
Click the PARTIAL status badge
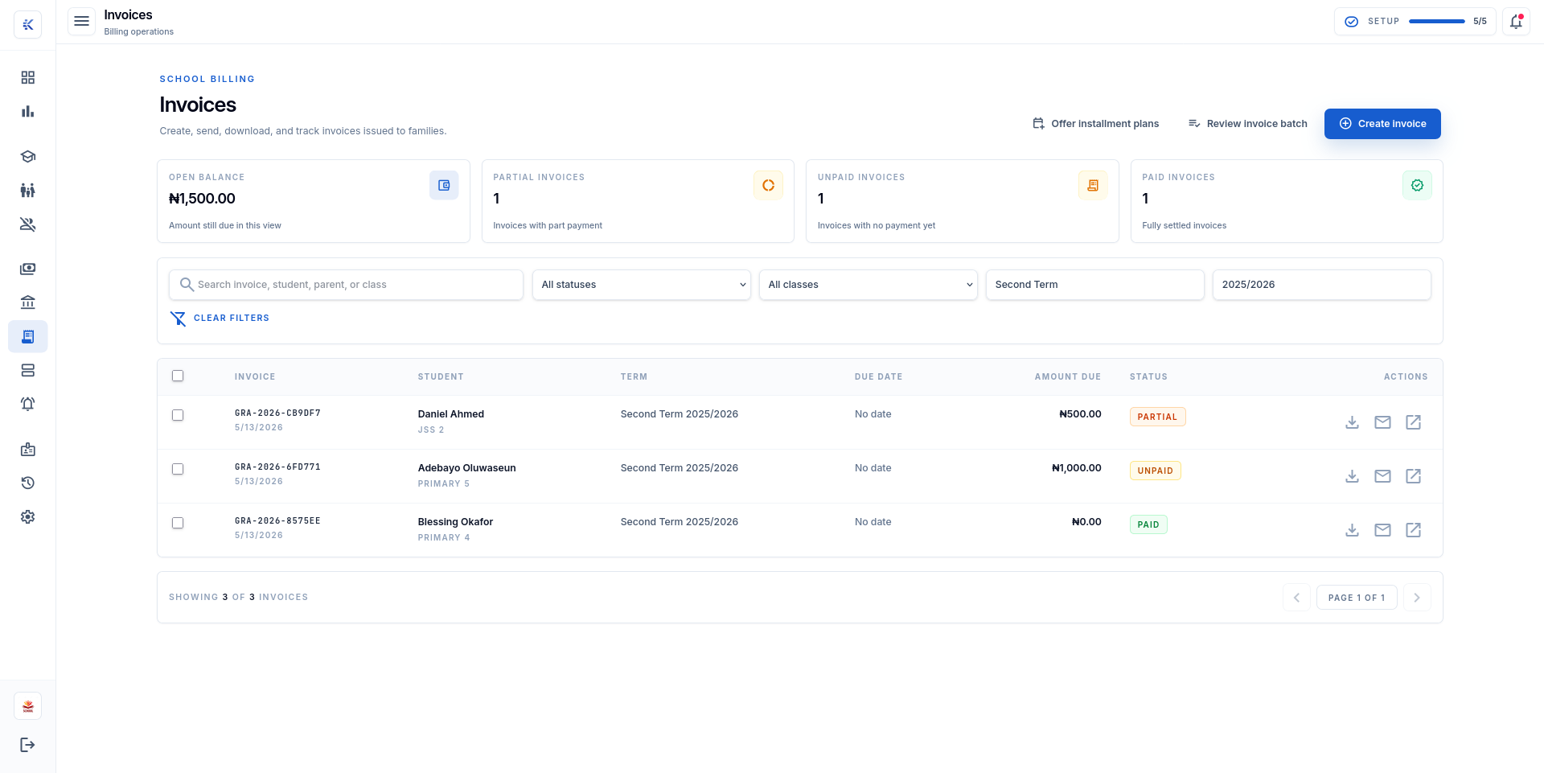1157,417
